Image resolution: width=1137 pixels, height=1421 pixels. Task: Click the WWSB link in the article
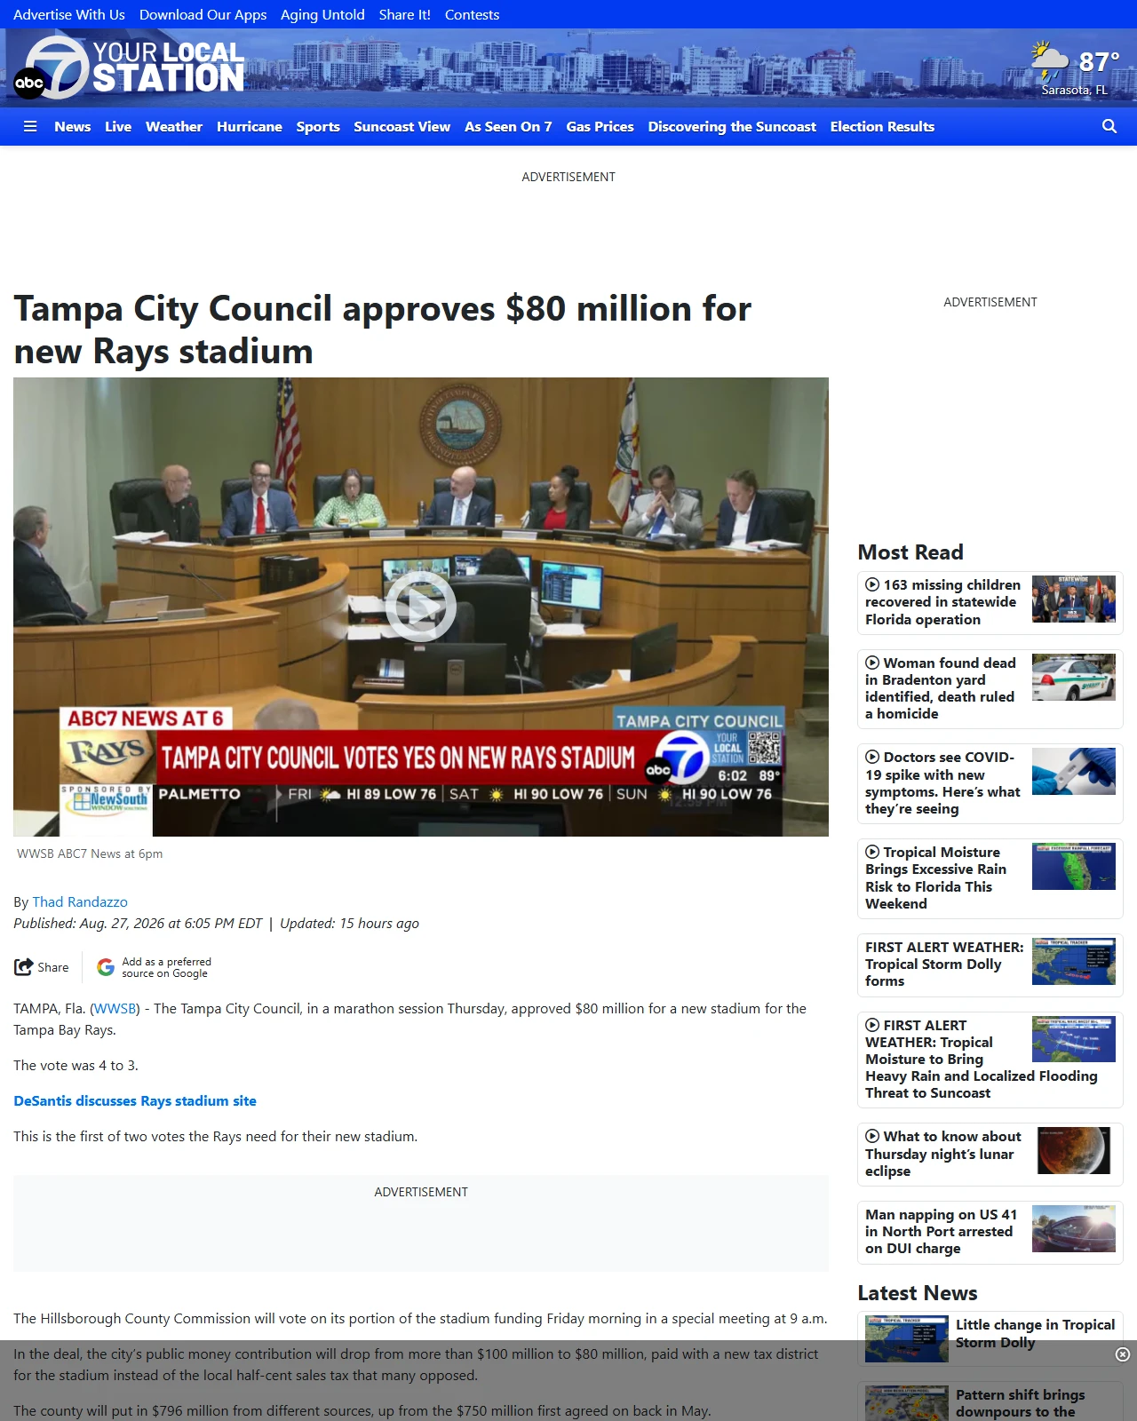click(x=115, y=1008)
